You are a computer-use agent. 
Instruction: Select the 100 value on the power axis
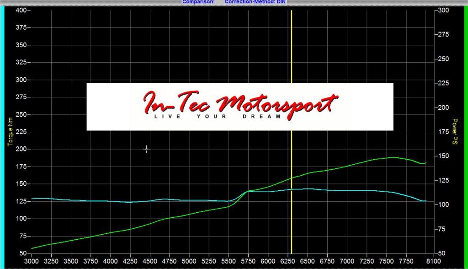click(443, 205)
